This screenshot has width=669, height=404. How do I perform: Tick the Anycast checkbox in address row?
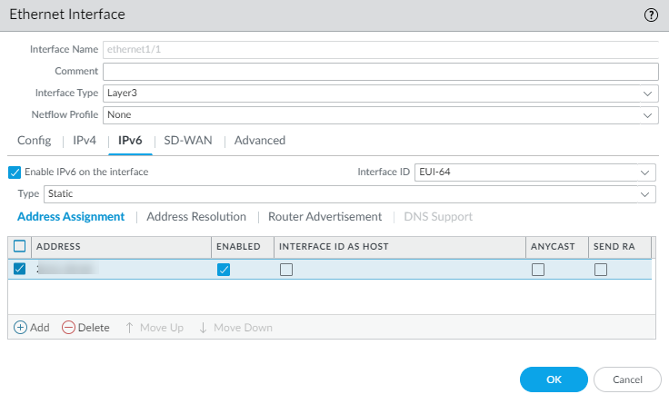[538, 269]
